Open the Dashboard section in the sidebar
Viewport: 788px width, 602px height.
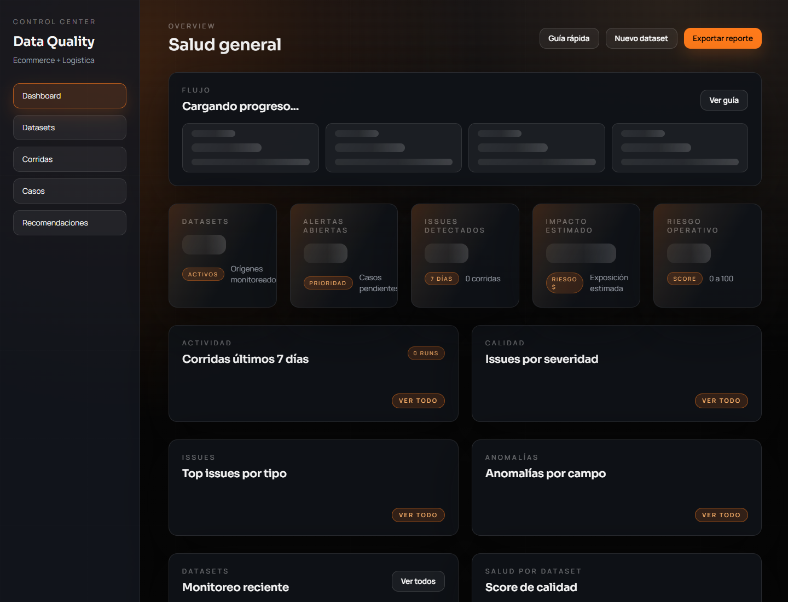tap(69, 96)
